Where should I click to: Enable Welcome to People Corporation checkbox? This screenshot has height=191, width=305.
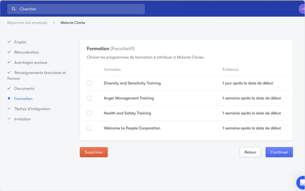pos(89,128)
